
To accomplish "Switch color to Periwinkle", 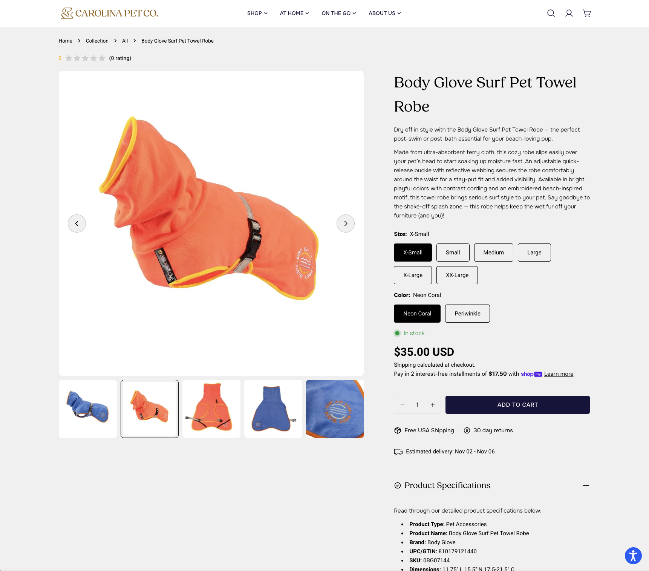I will click(467, 314).
